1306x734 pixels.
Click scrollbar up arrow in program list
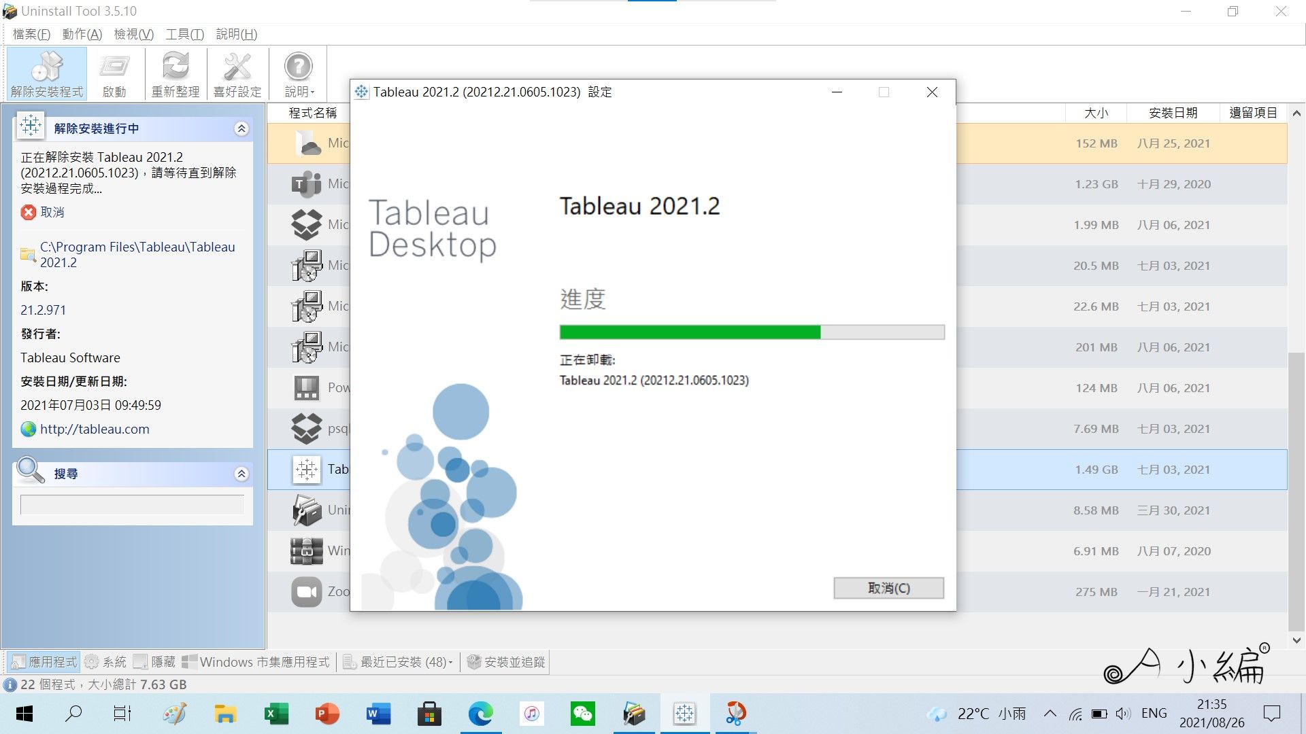[1296, 113]
